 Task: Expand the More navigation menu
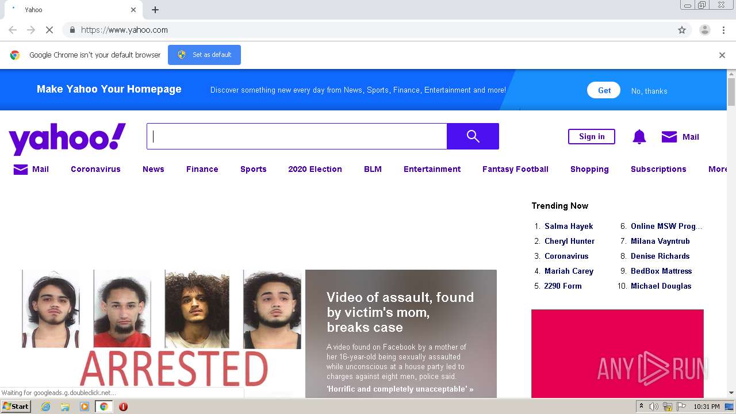(x=718, y=169)
